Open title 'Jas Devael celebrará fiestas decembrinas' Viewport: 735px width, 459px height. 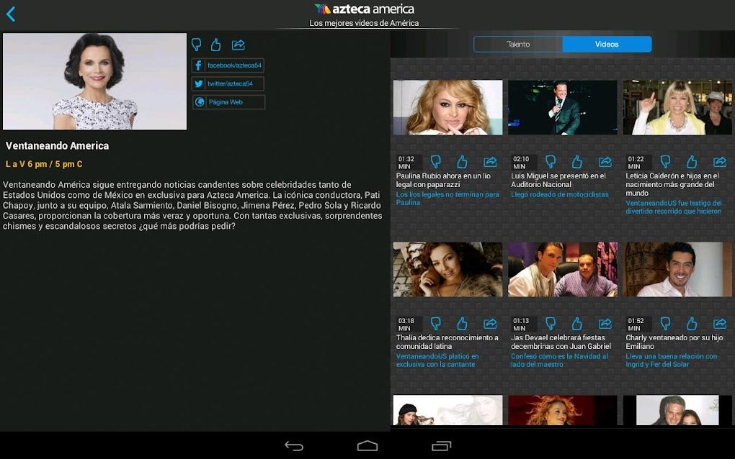tap(561, 342)
